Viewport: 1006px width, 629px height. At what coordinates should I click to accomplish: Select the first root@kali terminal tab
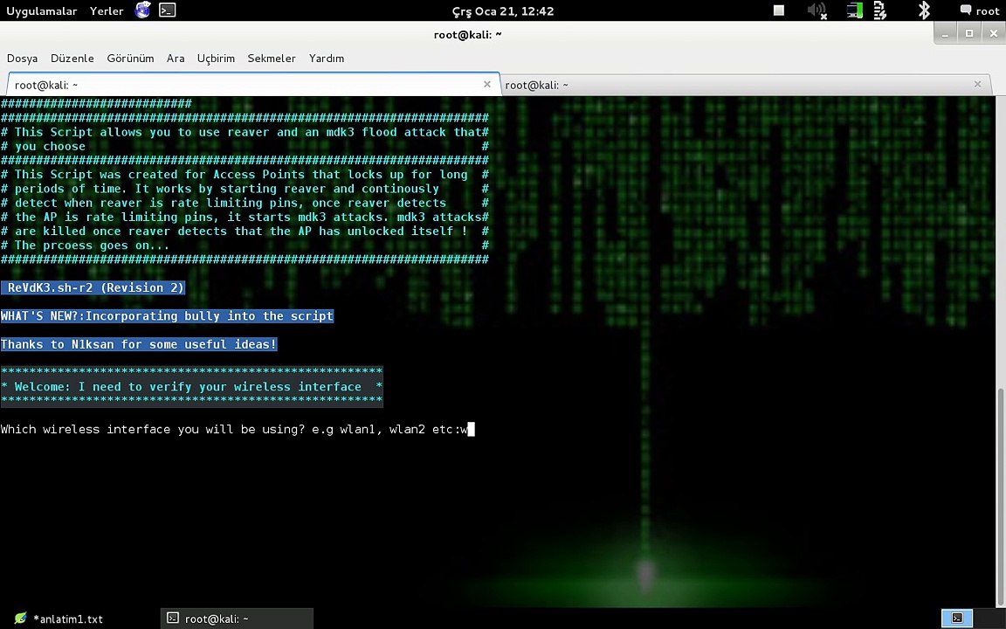pyautogui.click(x=253, y=85)
